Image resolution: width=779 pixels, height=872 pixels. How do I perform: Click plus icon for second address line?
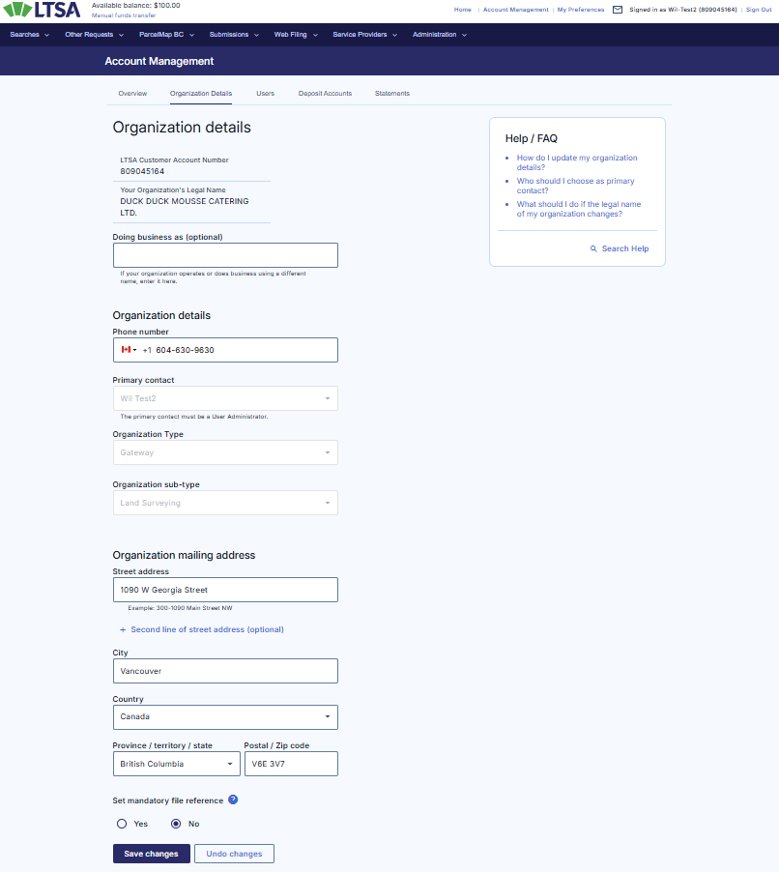pos(123,629)
